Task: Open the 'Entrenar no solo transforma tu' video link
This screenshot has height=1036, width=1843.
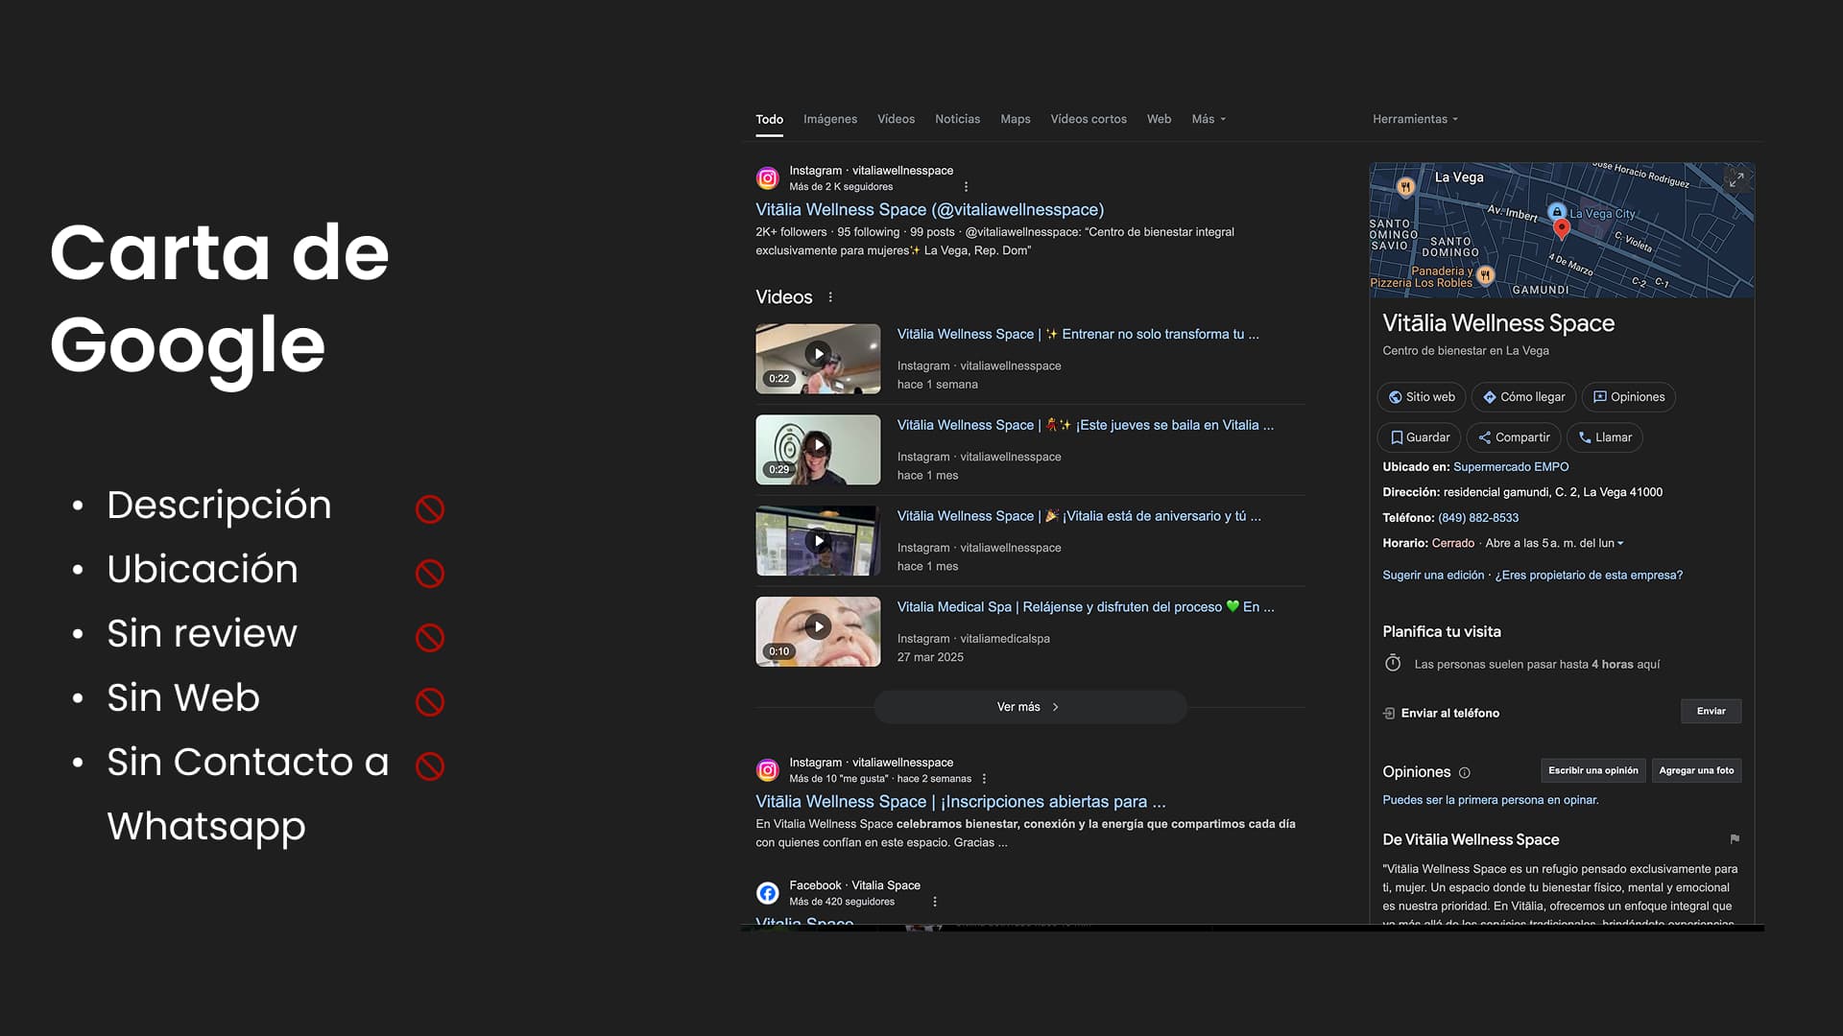Action: (x=1078, y=334)
